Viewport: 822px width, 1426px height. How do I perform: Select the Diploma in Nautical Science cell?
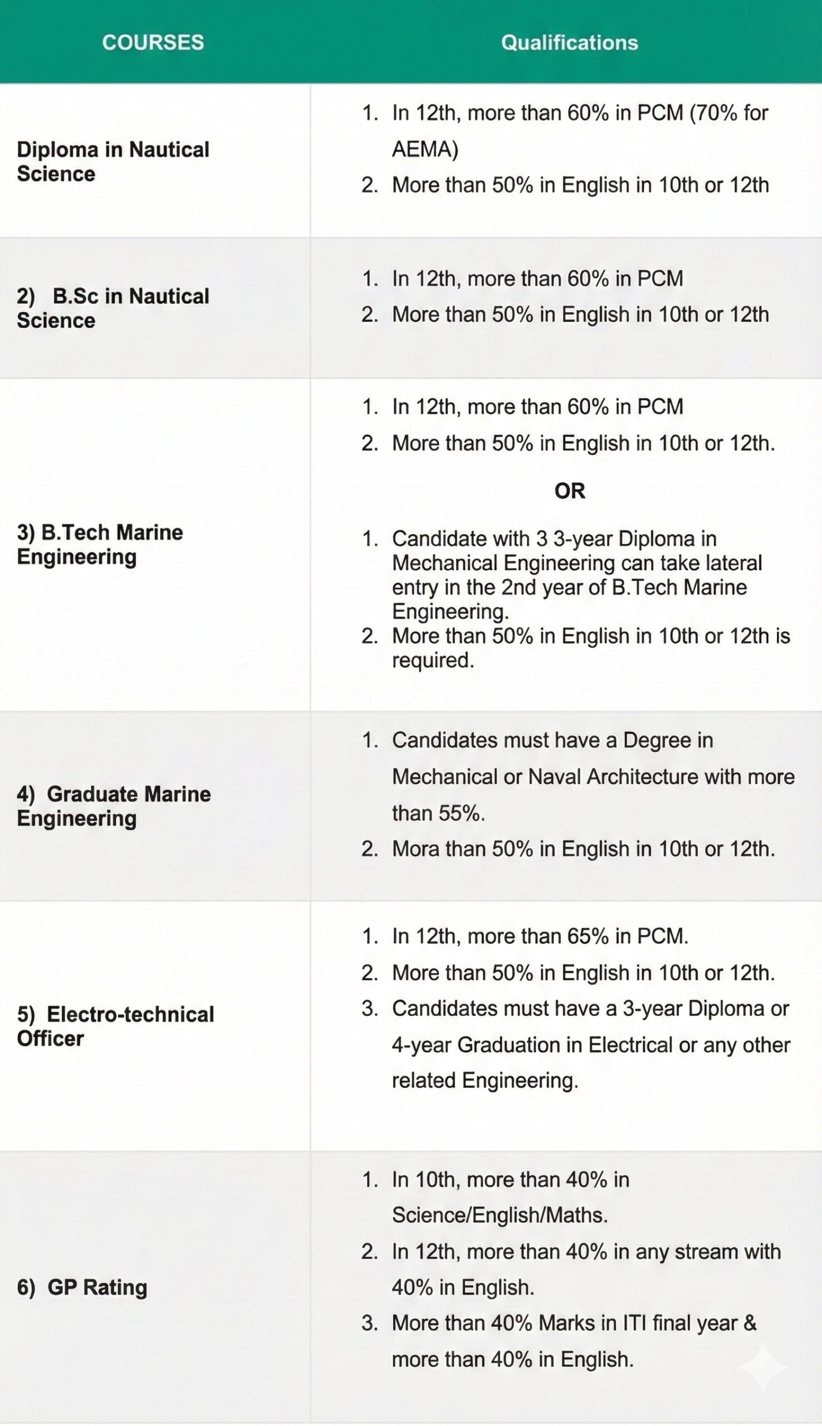pyautogui.click(x=113, y=162)
